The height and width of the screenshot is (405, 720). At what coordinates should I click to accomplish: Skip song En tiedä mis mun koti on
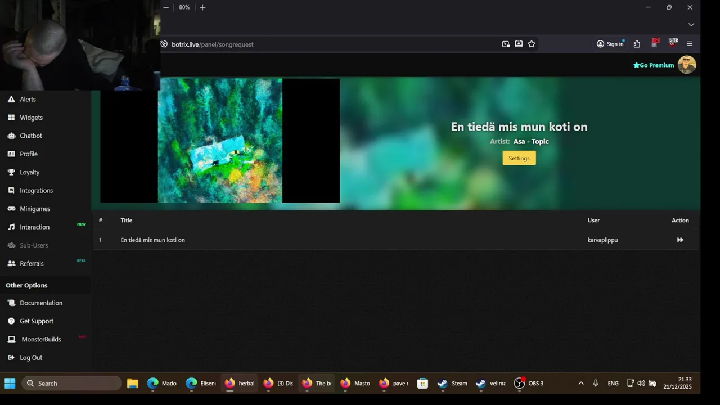[680, 240]
